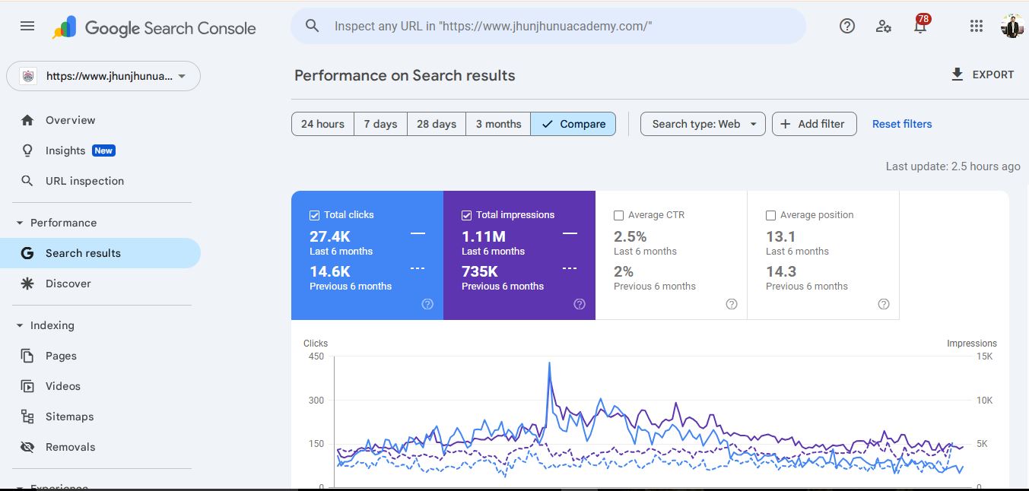This screenshot has width=1029, height=491.
Task: Open Discover in the sidebar
Action: point(100,284)
